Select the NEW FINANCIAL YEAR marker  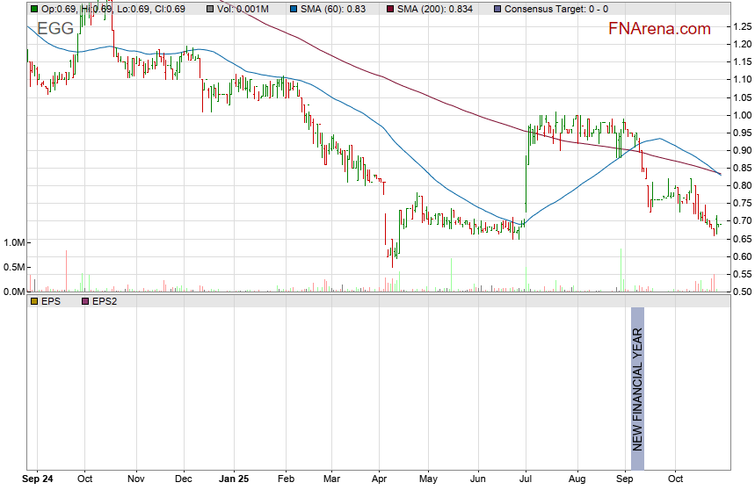(x=638, y=388)
